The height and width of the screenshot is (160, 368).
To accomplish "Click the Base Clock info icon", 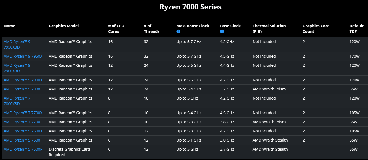I will coord(222,31).
